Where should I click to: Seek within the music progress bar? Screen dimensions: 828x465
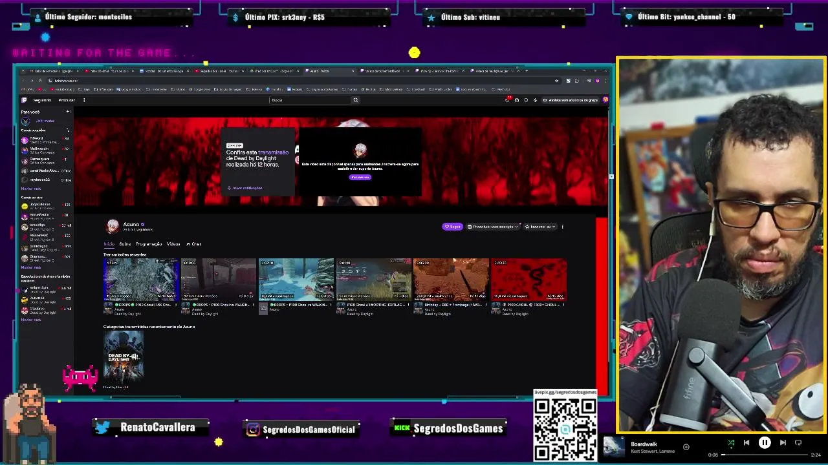click(763, 455)
